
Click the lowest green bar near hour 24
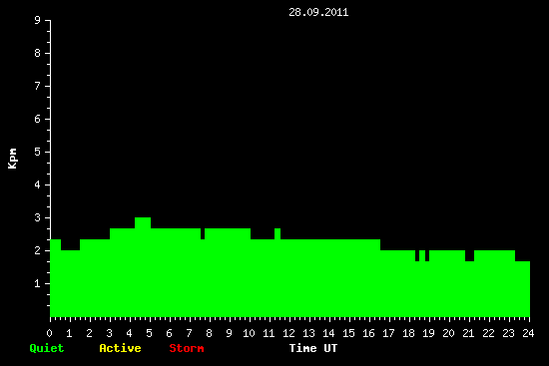pyautogui.click(x=522, y=289)
